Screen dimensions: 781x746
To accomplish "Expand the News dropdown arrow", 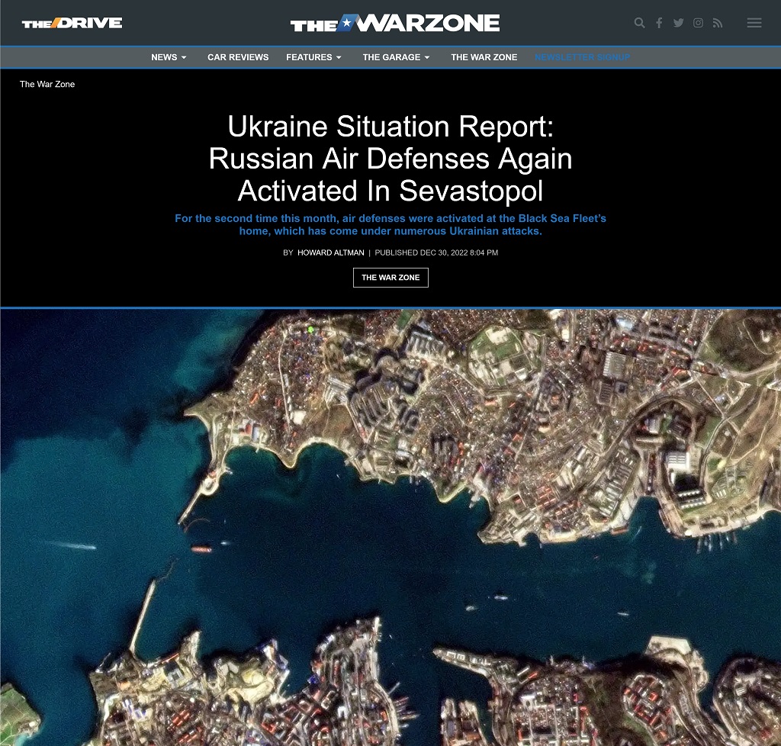I will (184, 58).
